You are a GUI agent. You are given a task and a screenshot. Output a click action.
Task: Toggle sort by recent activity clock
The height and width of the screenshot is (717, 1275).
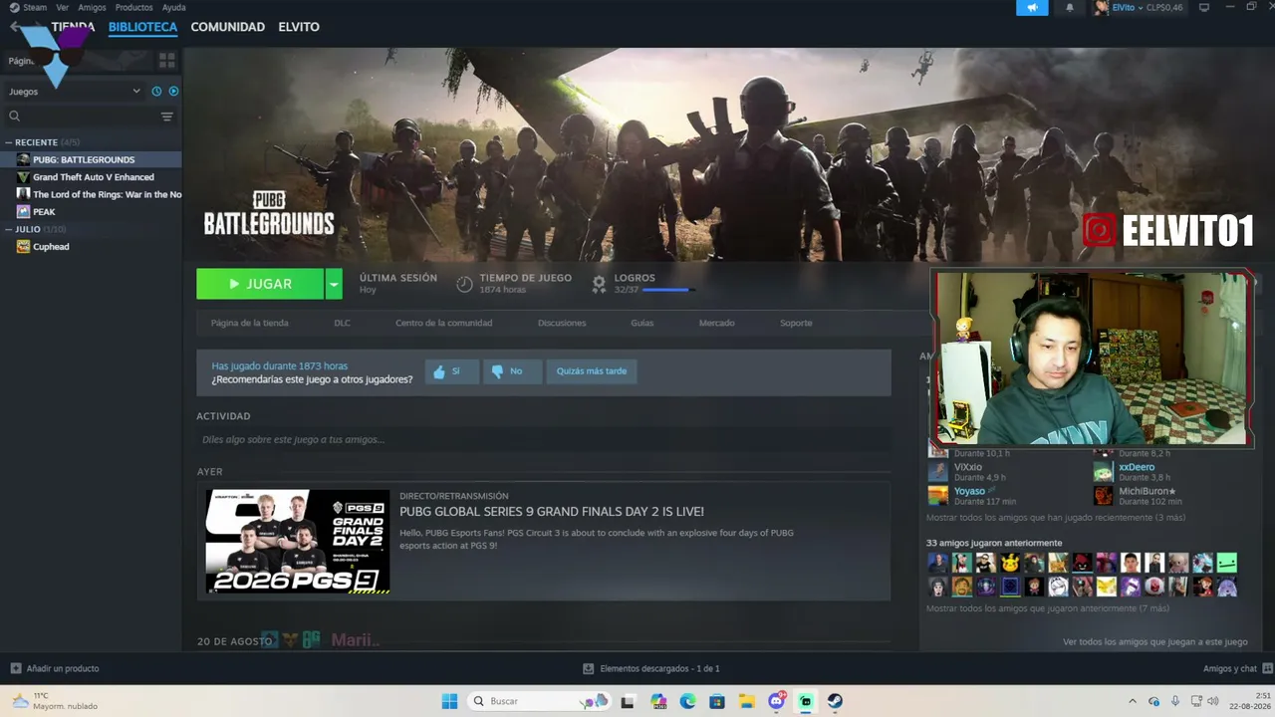click(156, 92)
